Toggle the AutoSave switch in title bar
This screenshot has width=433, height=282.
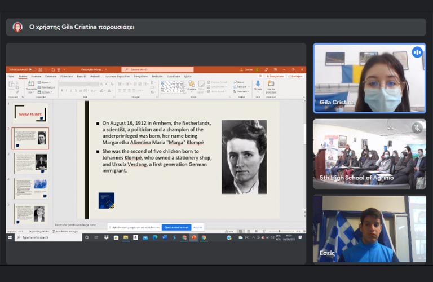(33, 70)
